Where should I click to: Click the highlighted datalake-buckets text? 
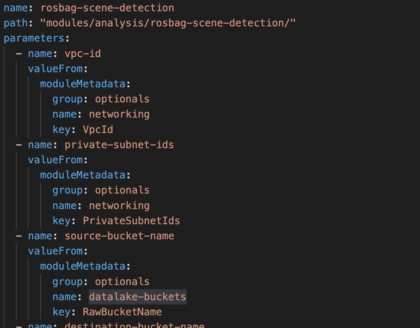138,297
